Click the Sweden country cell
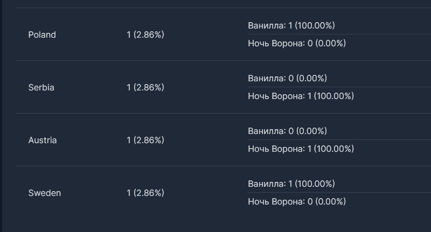Screen dimensions: 431x232 [44, 193]
